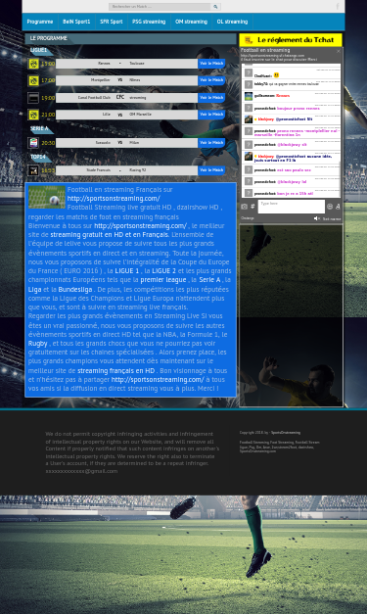Click the 15:00 kickoff time text

point(48,64)
